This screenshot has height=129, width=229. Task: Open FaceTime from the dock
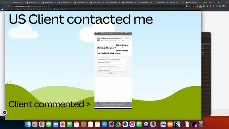point(69,124)
